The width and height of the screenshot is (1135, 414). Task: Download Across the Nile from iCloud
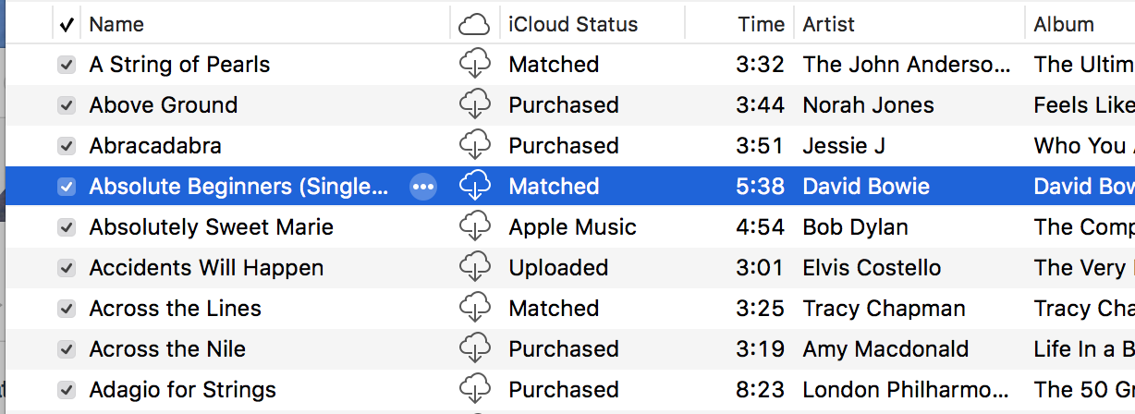coord(474,349)
